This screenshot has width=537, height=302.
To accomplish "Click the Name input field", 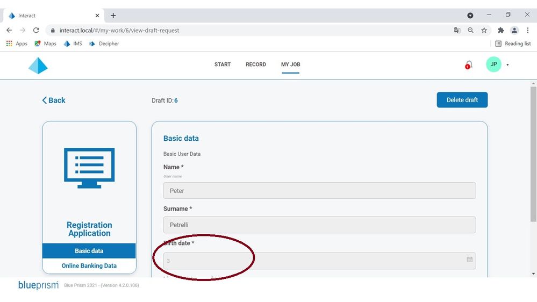I will click(x=319, y=191).
